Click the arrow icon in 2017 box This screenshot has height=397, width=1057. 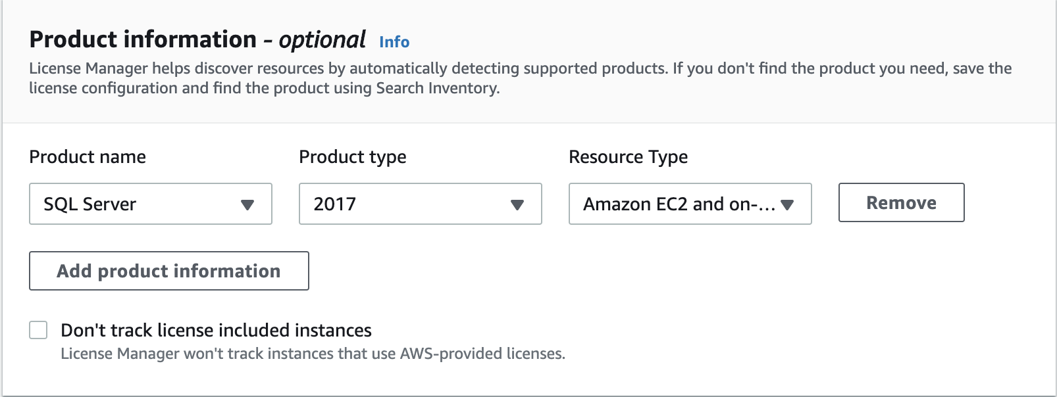(x=517, y=204)
